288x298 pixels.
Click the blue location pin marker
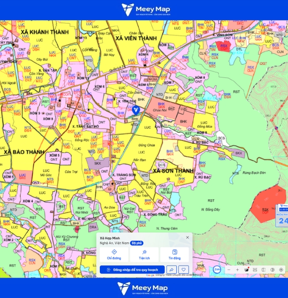[136, 110]
